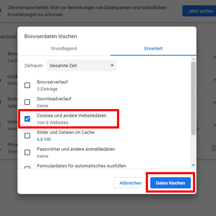The width and height of the screenshot is (216, 216).
Task: Click the dialog's vertical scrollbar thumb
Action: coord(193,97)
